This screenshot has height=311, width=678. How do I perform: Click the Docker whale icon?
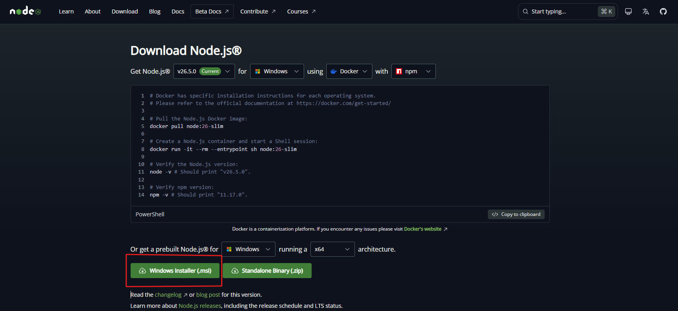[334, 71]
